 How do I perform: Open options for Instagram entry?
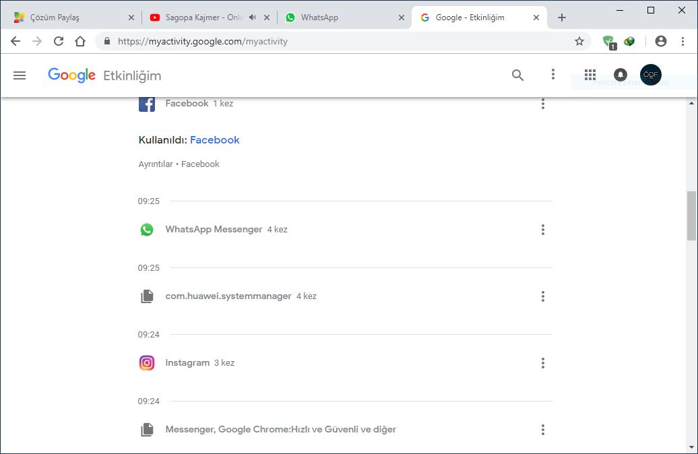tap(542, 363)
